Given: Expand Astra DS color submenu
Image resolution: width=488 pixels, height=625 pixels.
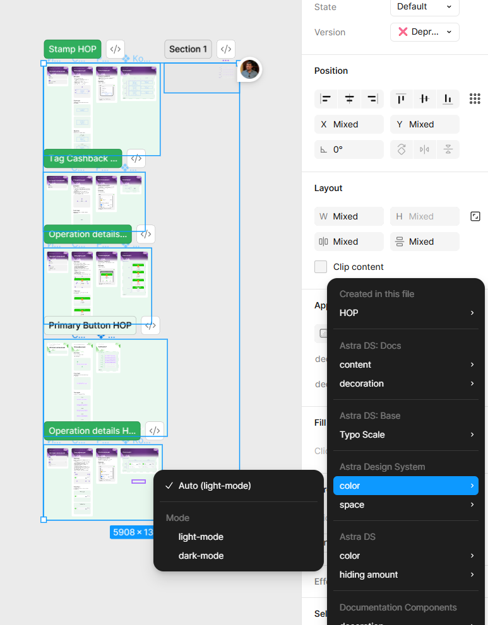Looking at the screenshot, I should (x=406, y=556).
